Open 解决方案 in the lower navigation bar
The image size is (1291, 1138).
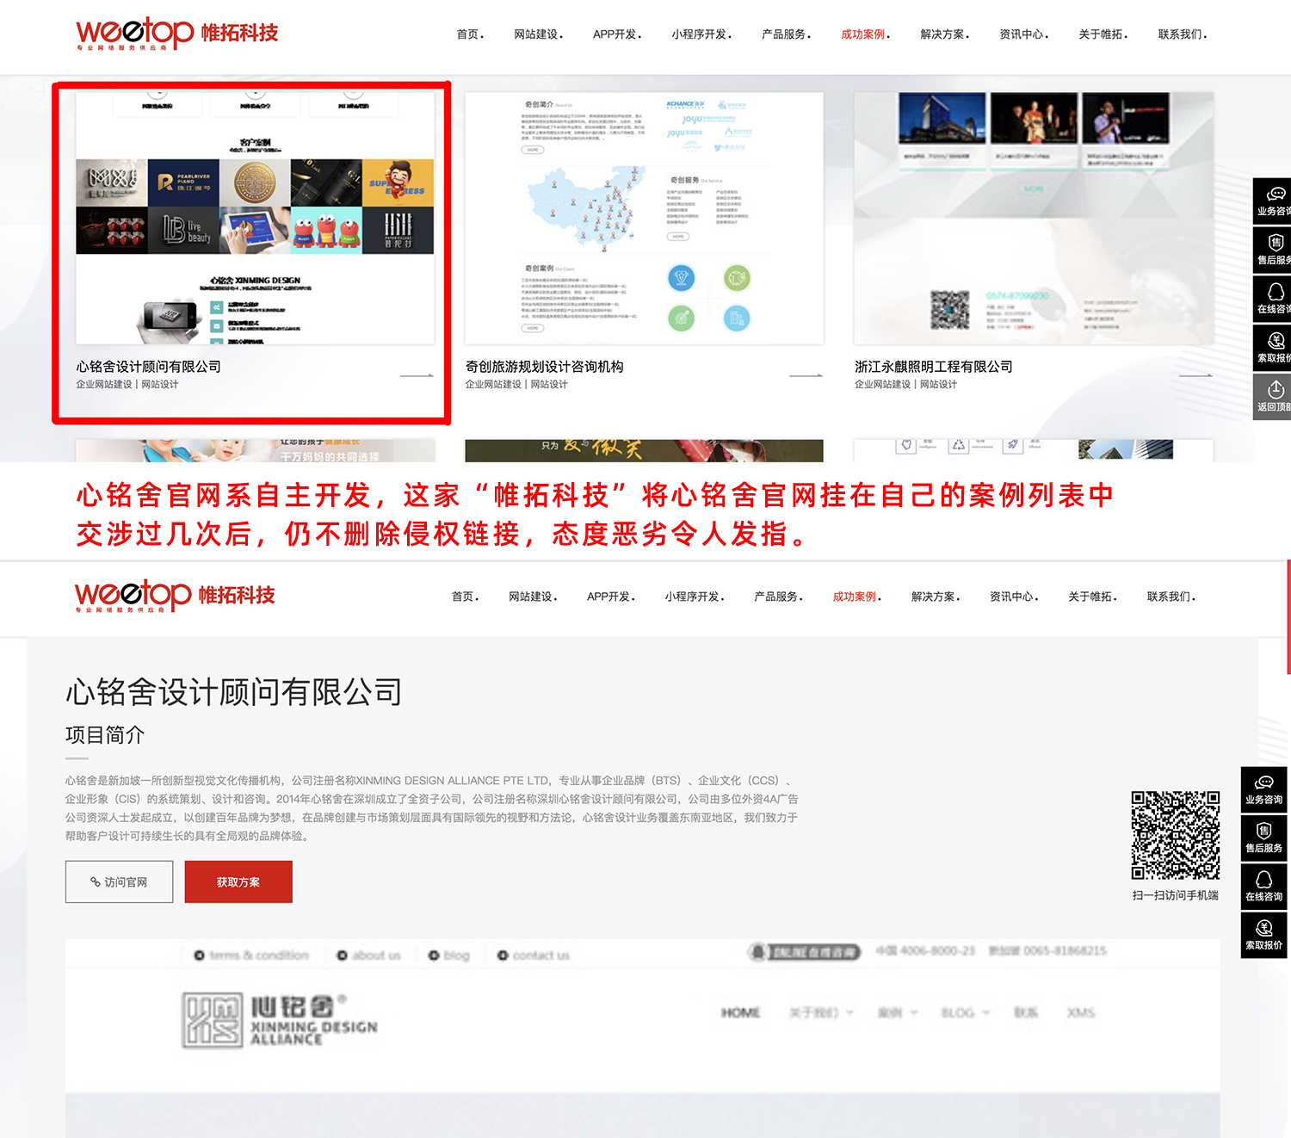[934, 597]
